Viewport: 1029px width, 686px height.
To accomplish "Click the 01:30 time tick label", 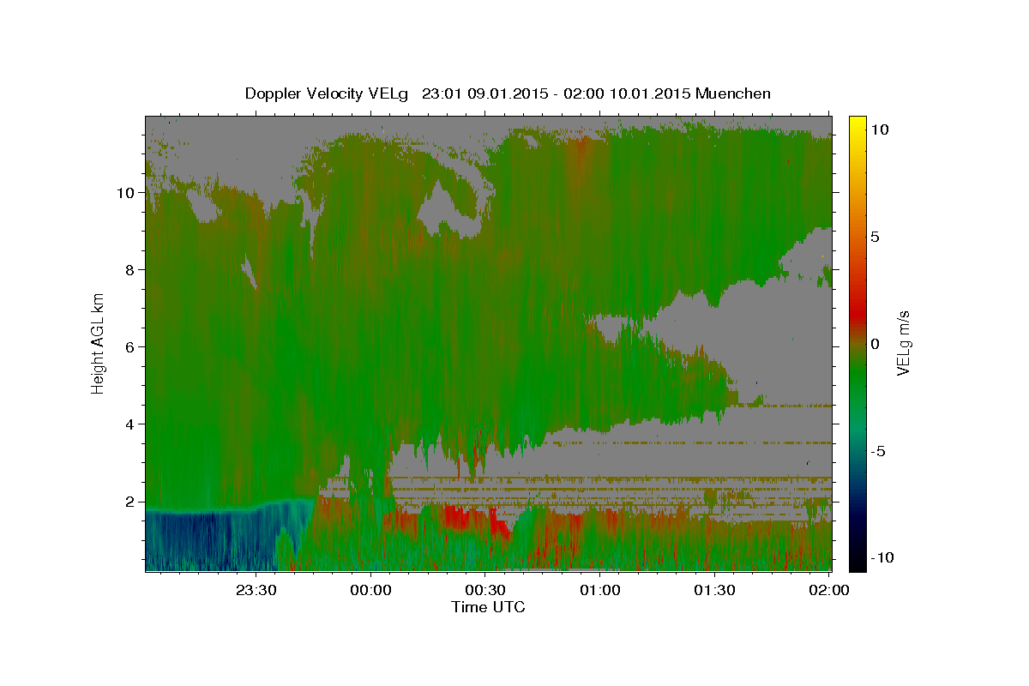I will tap(713, 590).
